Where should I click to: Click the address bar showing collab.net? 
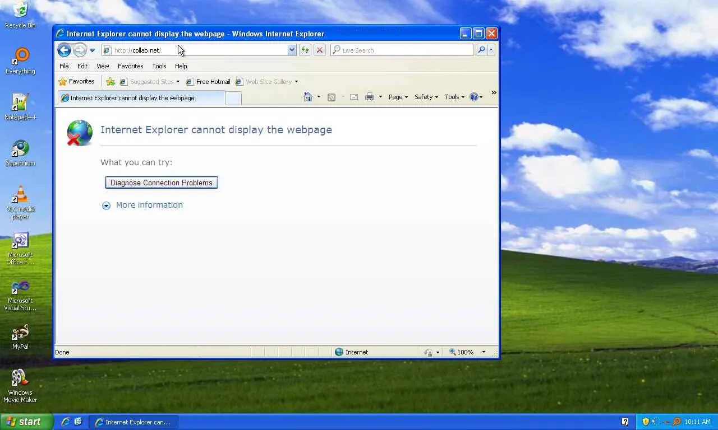click(195, 50)
